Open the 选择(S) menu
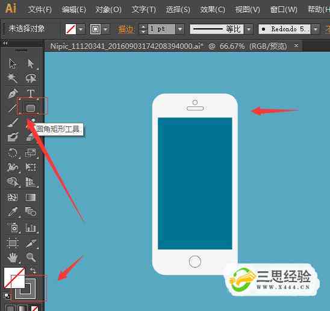Screen dimensions: 330x311 tap(178, 10)
